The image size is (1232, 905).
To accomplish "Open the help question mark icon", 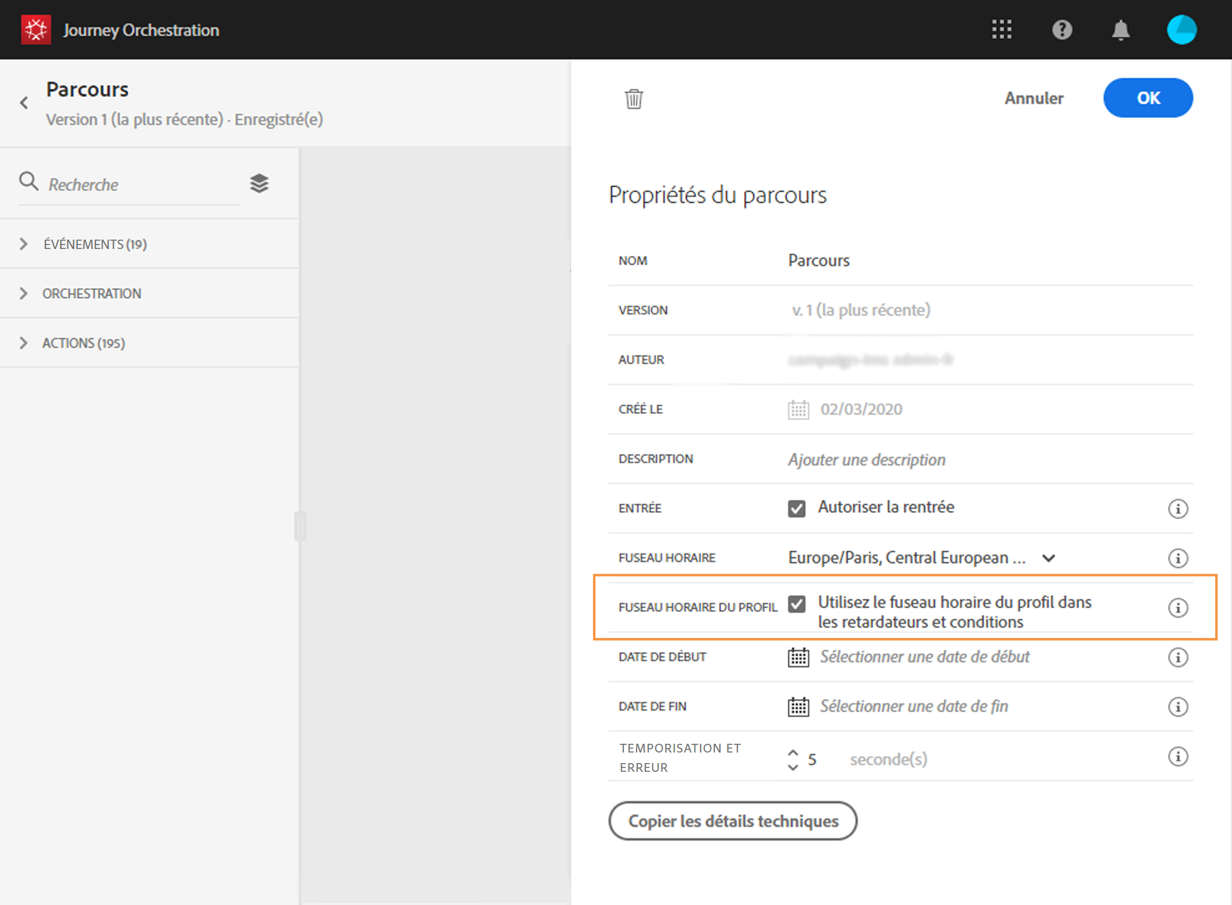I will 1062,29.
